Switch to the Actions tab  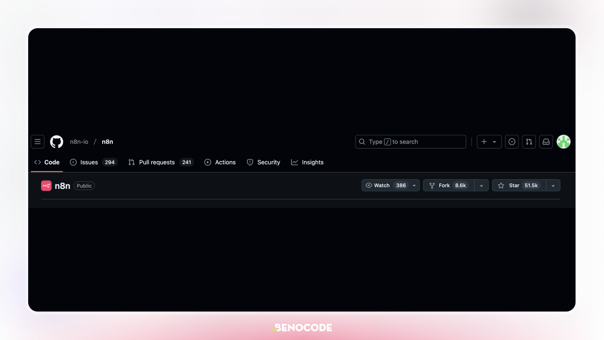(220, 162)
